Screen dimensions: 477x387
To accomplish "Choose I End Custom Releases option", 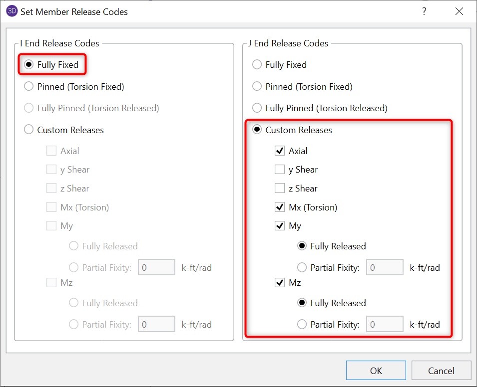I will [x=29, y=130].
